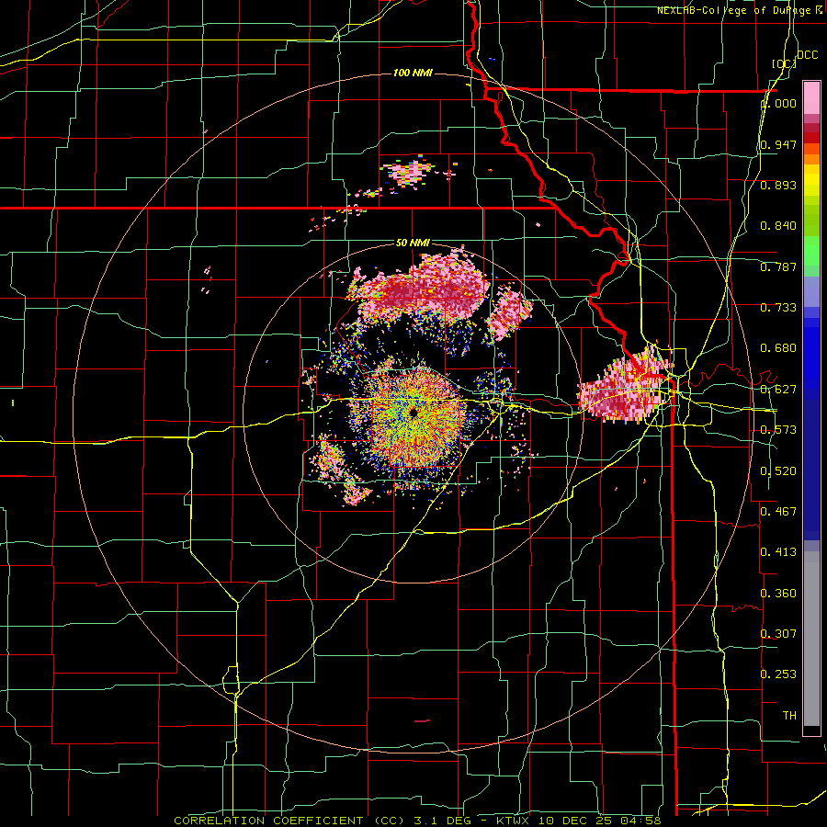Click the 0.840 legend value
The image size is (827, 827).
click(x=778, y=226)
